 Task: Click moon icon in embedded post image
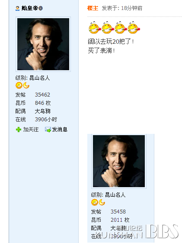coord(102,202)
